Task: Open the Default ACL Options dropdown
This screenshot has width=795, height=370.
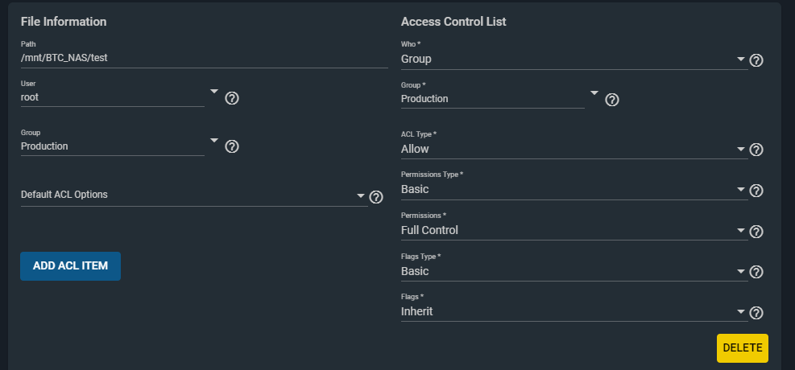Action: click(x=194, y=195)
